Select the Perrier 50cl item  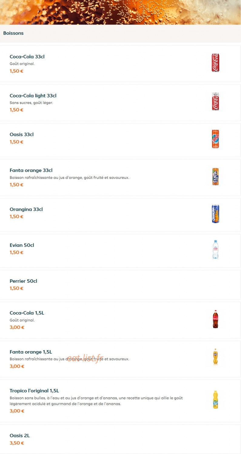(x=120, y=285)
